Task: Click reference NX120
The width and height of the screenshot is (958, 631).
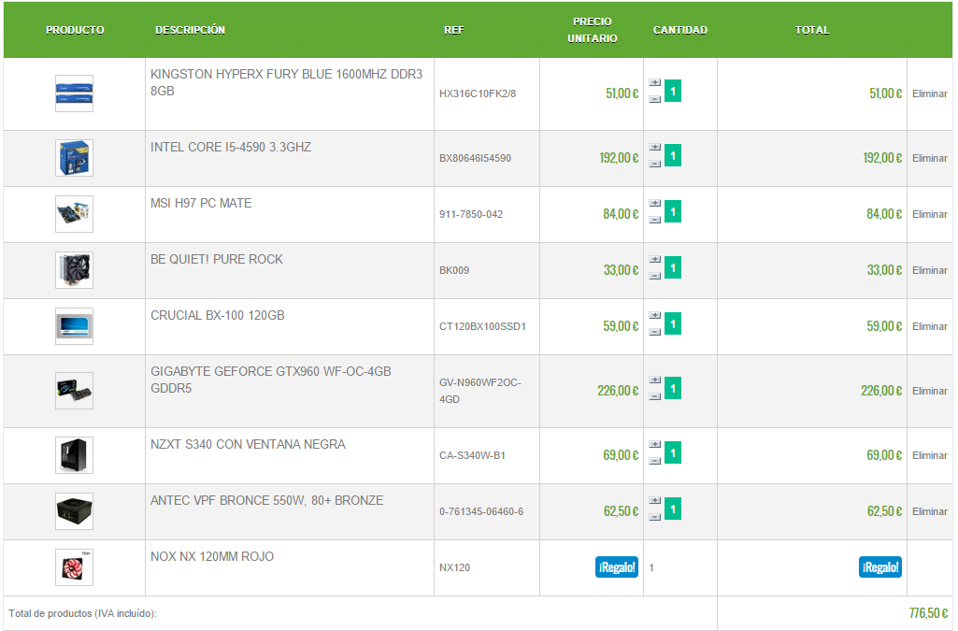Action: pyautogui.click(x=454, y=568)
